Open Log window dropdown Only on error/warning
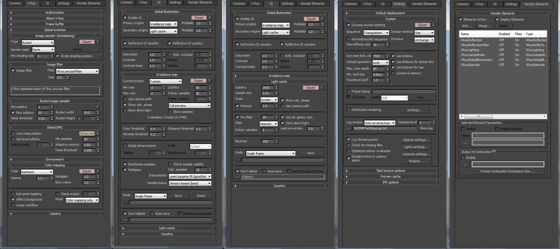 click(380, 123)
